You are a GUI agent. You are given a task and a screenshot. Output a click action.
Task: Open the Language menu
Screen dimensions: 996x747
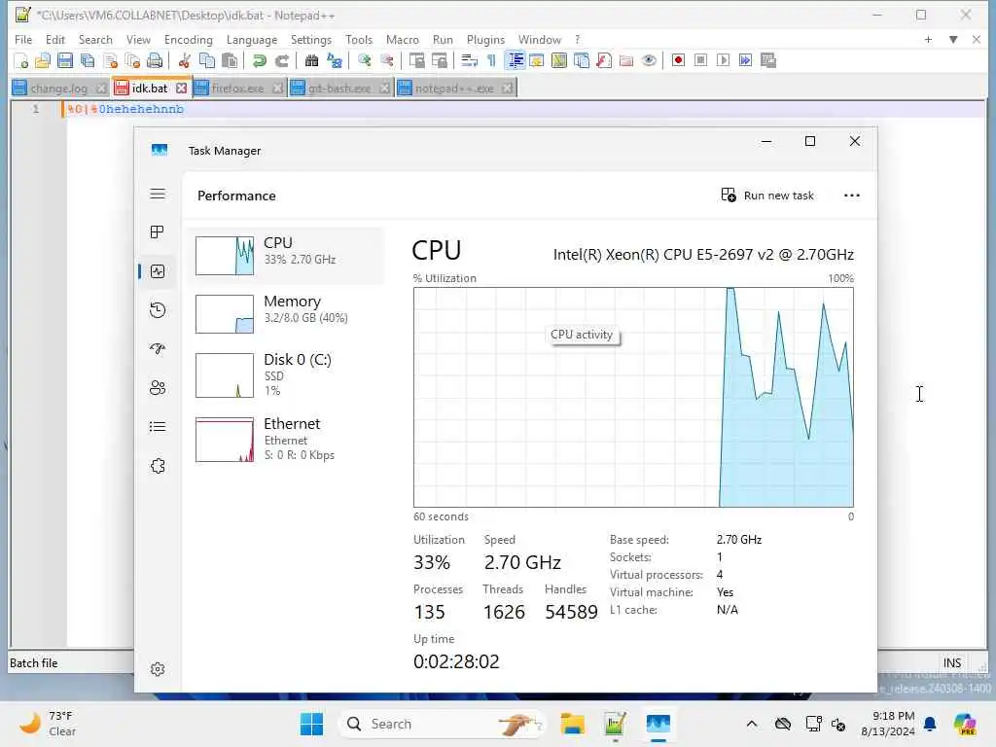click(252, 39)
